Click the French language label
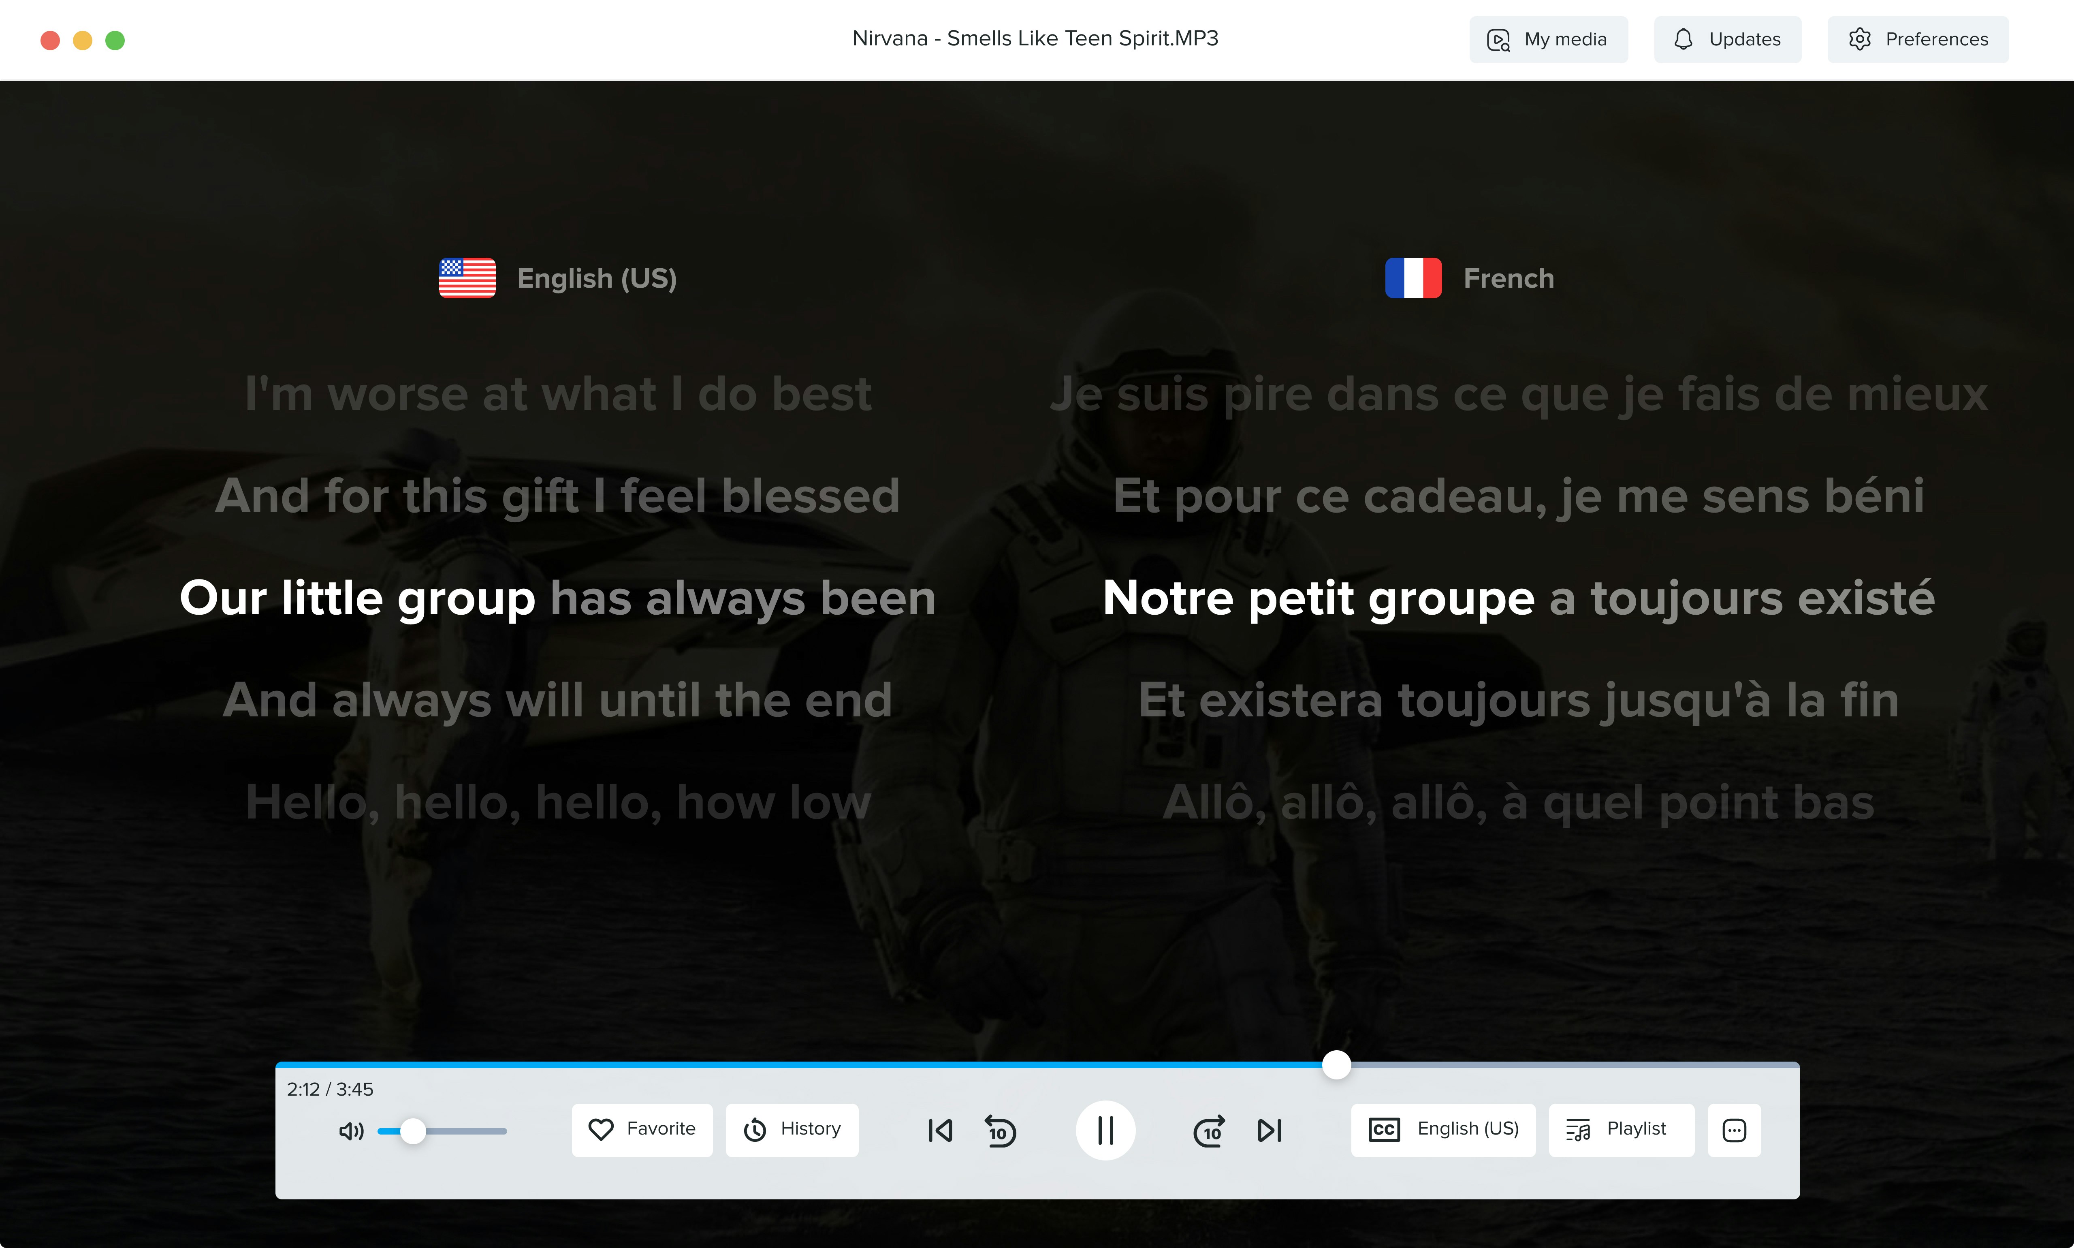 tap(1508, 278)
